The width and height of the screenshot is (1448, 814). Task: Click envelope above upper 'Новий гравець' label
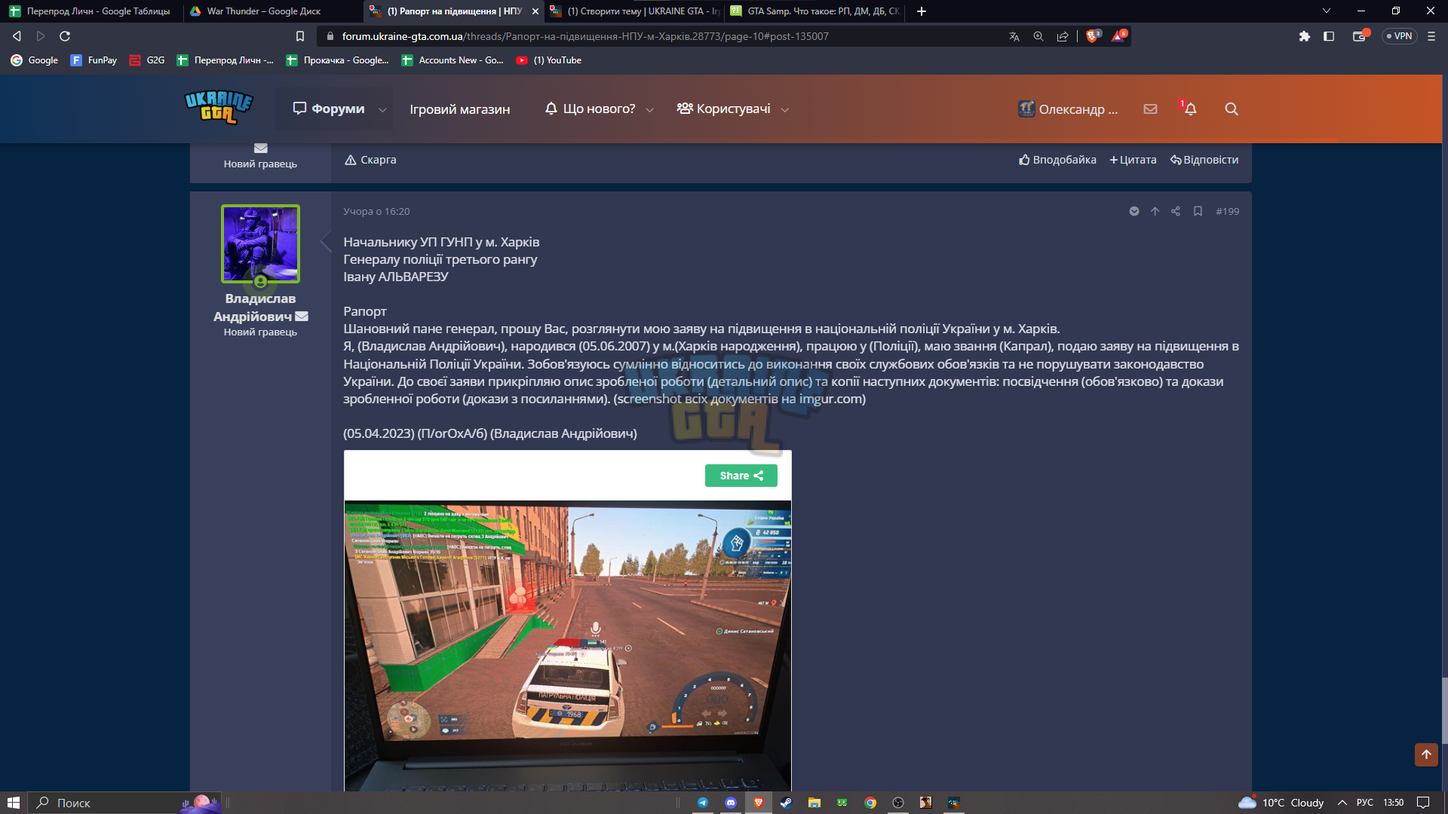coord(261,148)
